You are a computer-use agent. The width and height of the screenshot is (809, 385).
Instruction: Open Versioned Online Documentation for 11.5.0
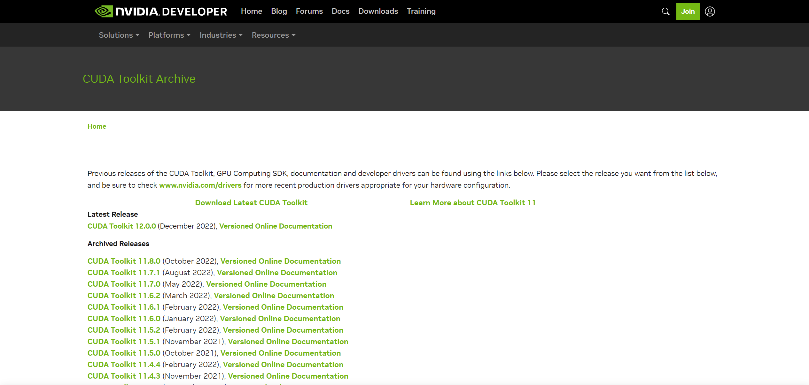click(x=281, y=353)
